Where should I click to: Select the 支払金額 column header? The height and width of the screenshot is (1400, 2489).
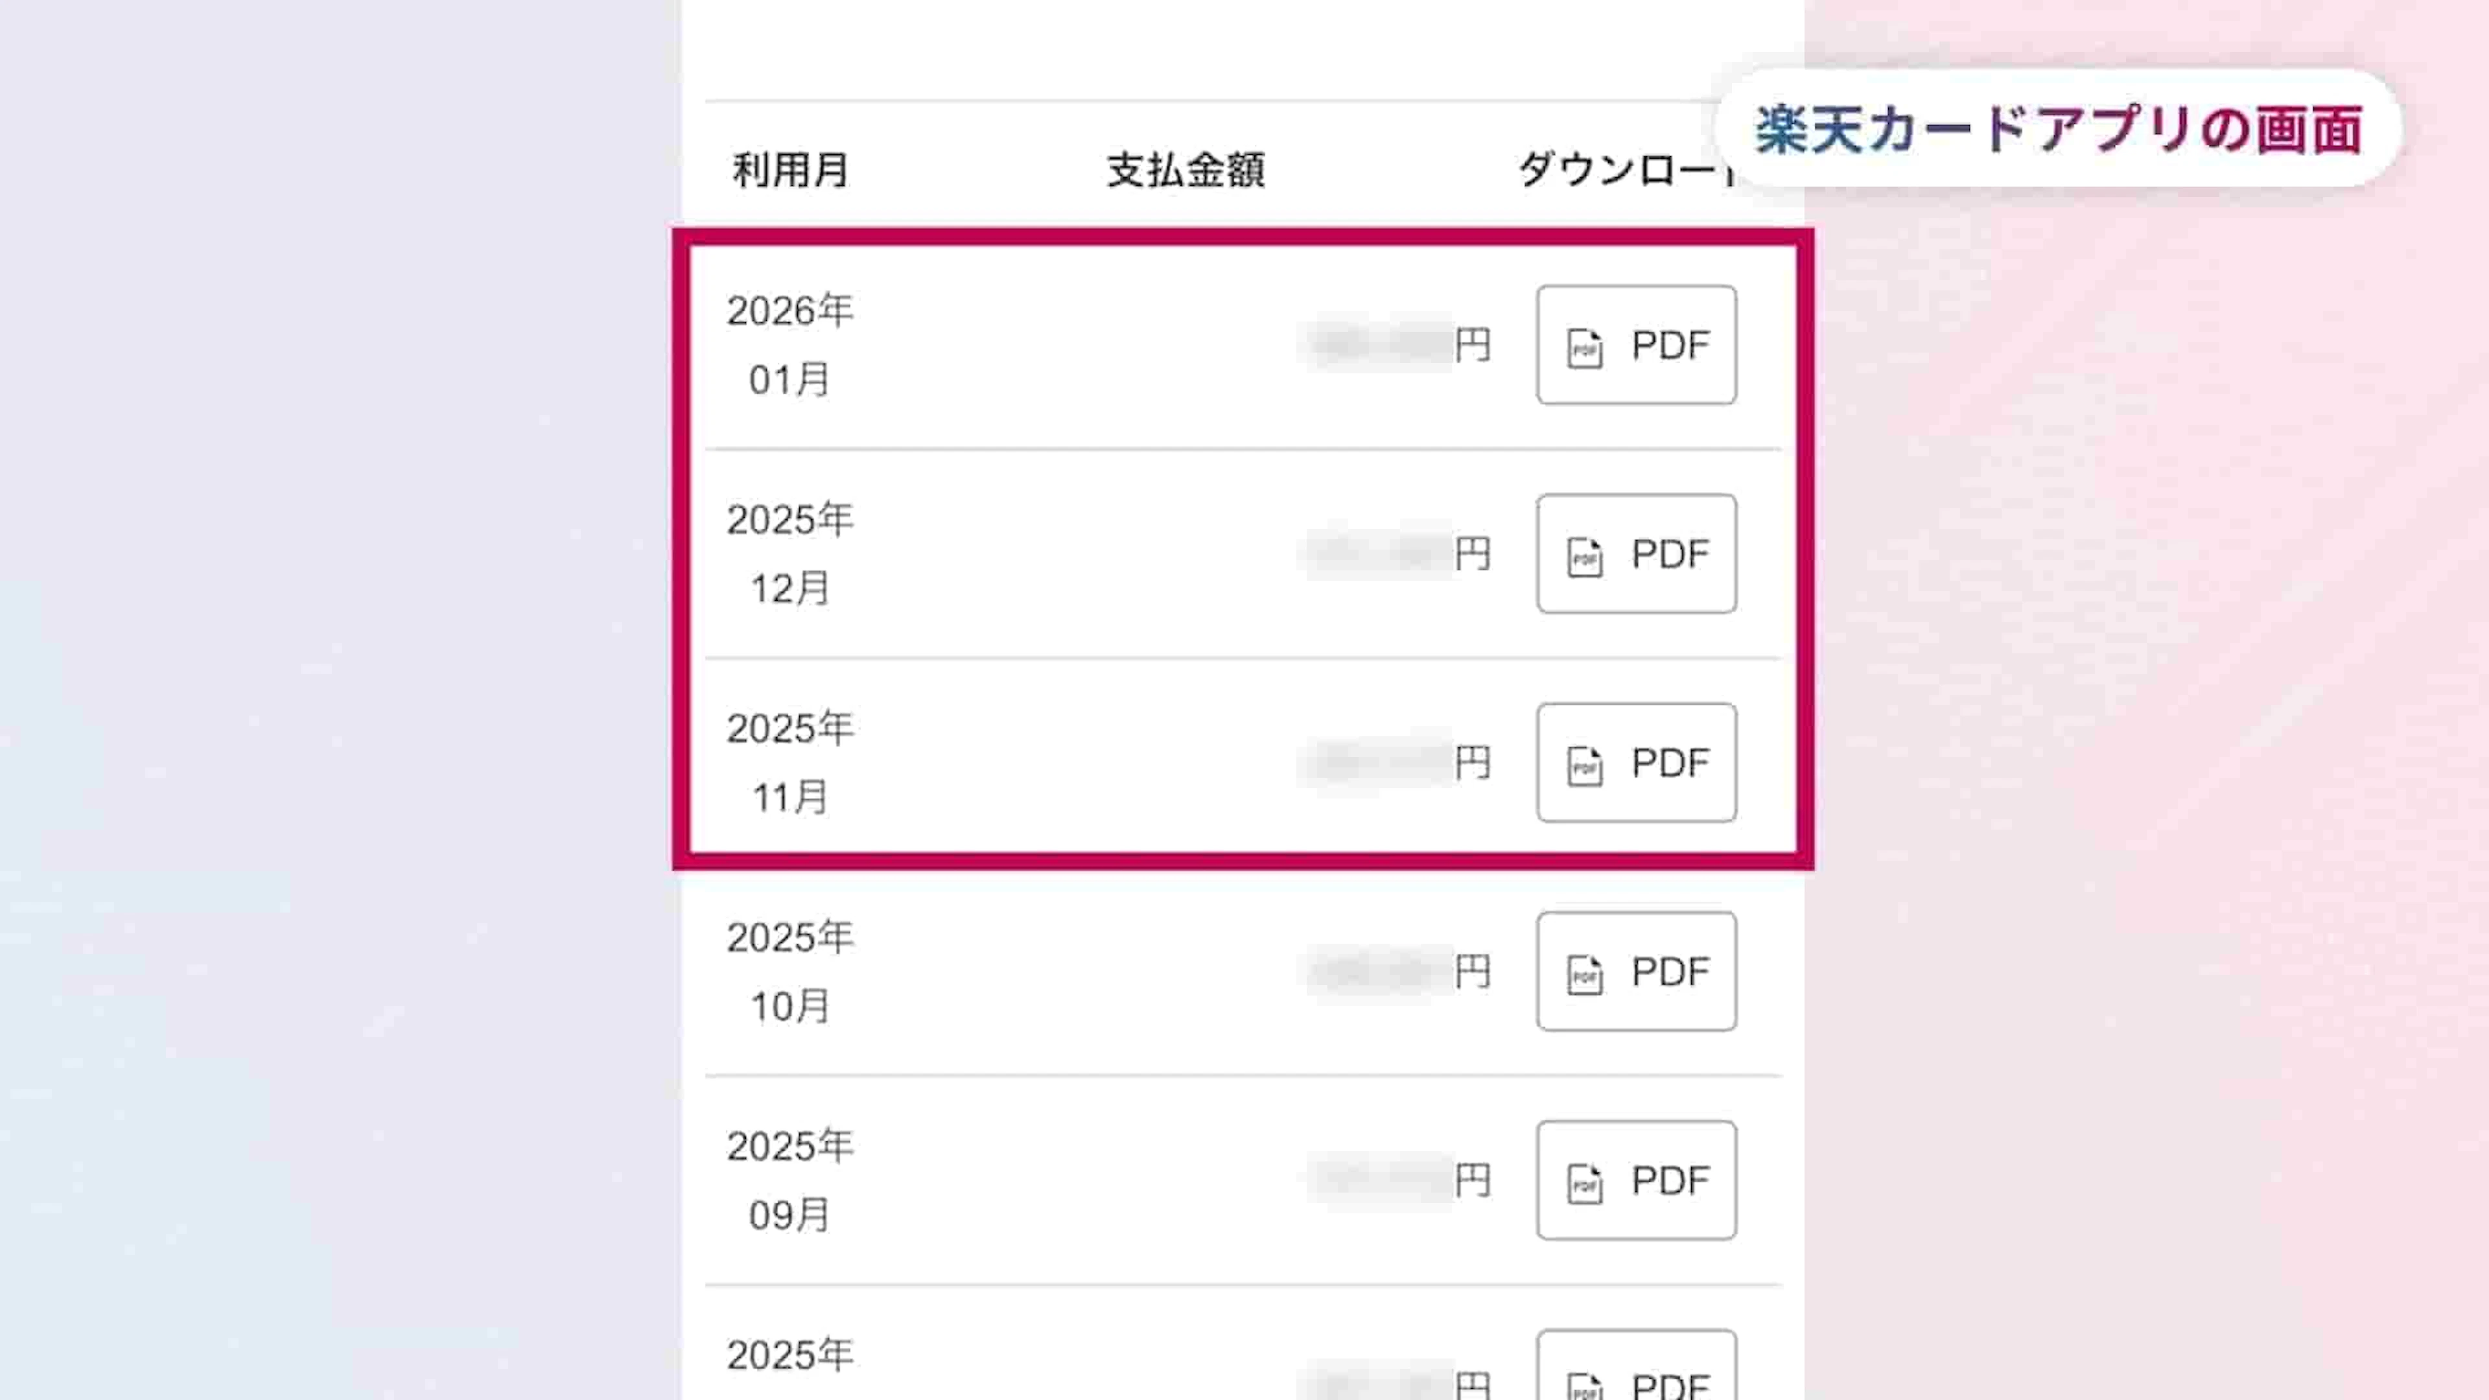[x=1186, y=170]
